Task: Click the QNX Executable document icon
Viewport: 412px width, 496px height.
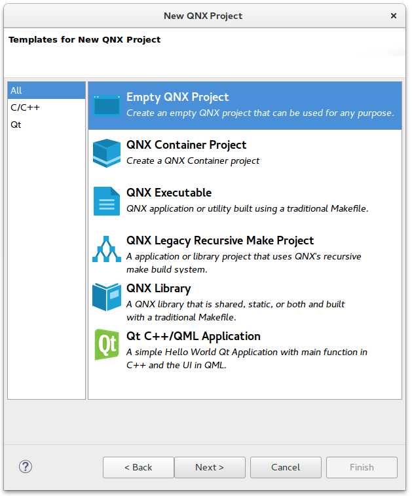Action: pyautogui.click(x=107, y=201)
